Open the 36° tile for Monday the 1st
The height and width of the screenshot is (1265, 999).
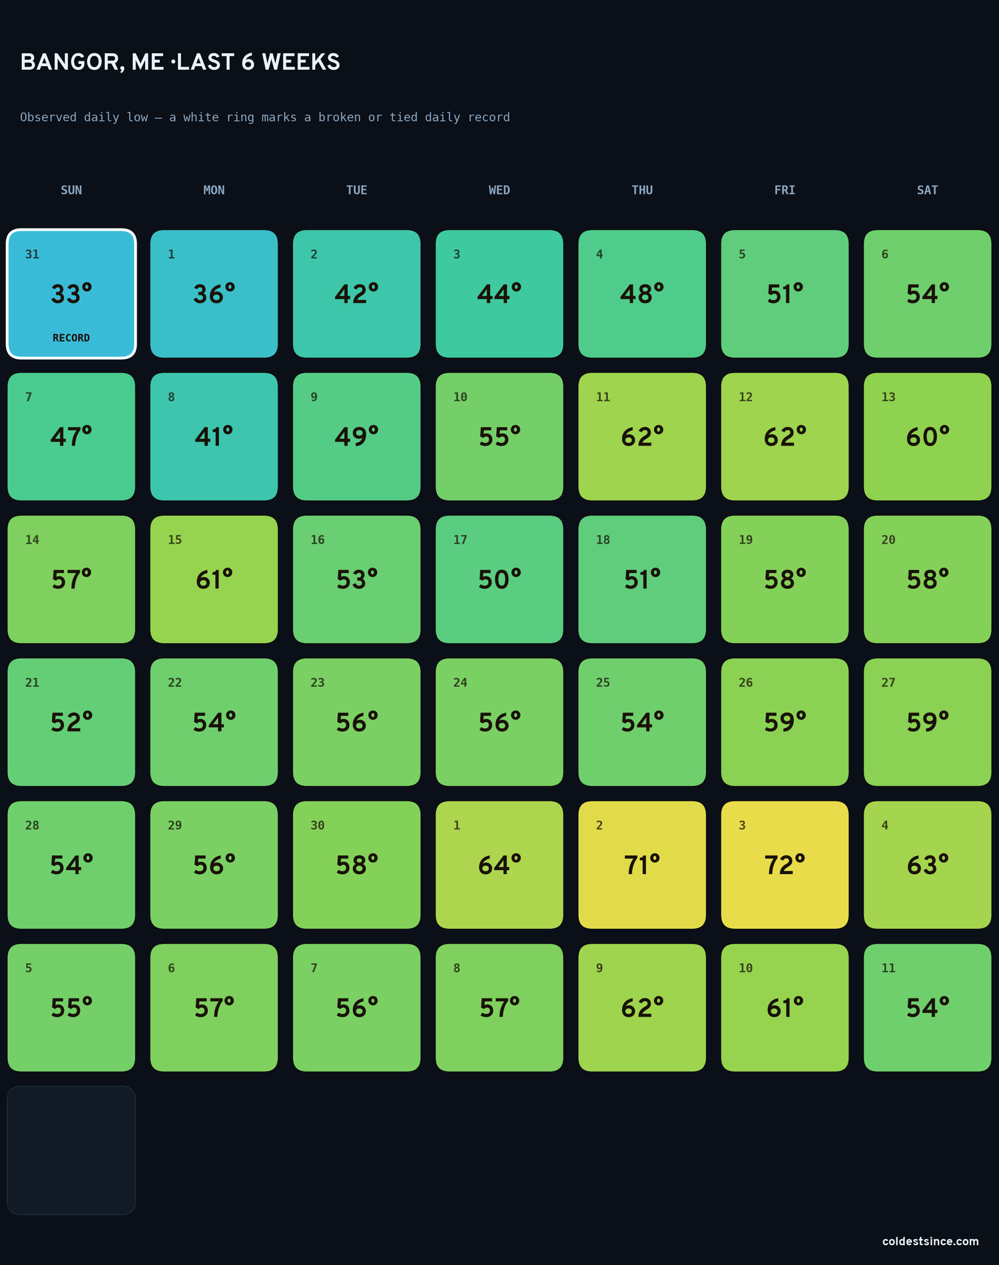pos(214,294)
